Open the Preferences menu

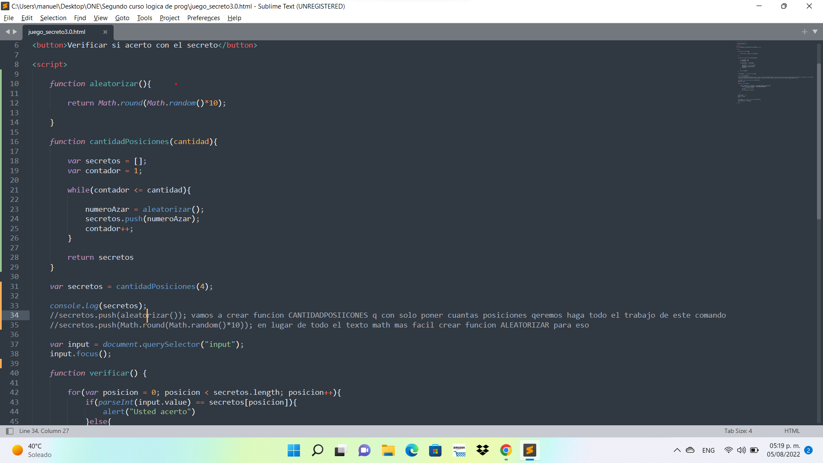point(204,18)
